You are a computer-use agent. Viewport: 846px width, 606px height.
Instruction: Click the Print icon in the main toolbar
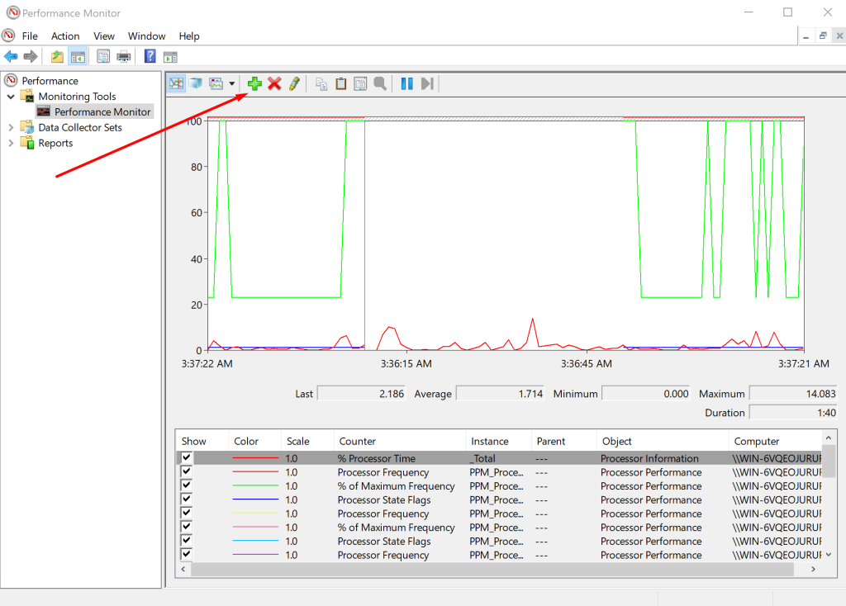point(124,56)
